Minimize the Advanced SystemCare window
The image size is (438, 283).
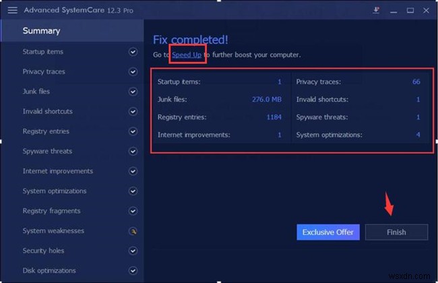tap(394, 11)
